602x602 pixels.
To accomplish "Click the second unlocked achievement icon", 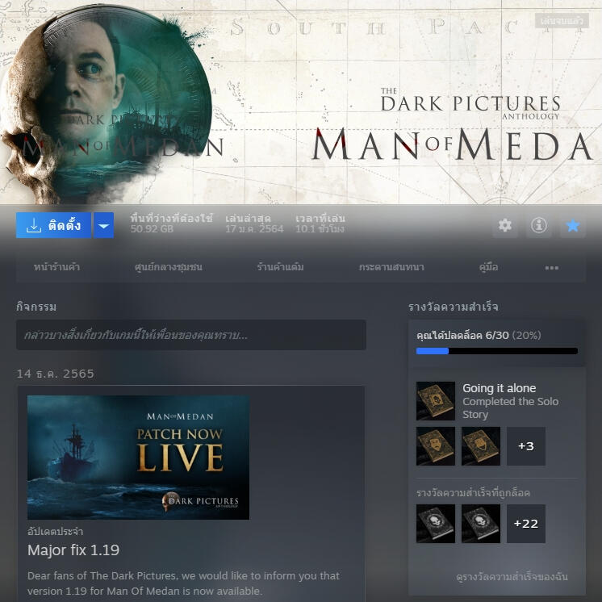I will tap(436, 446).
